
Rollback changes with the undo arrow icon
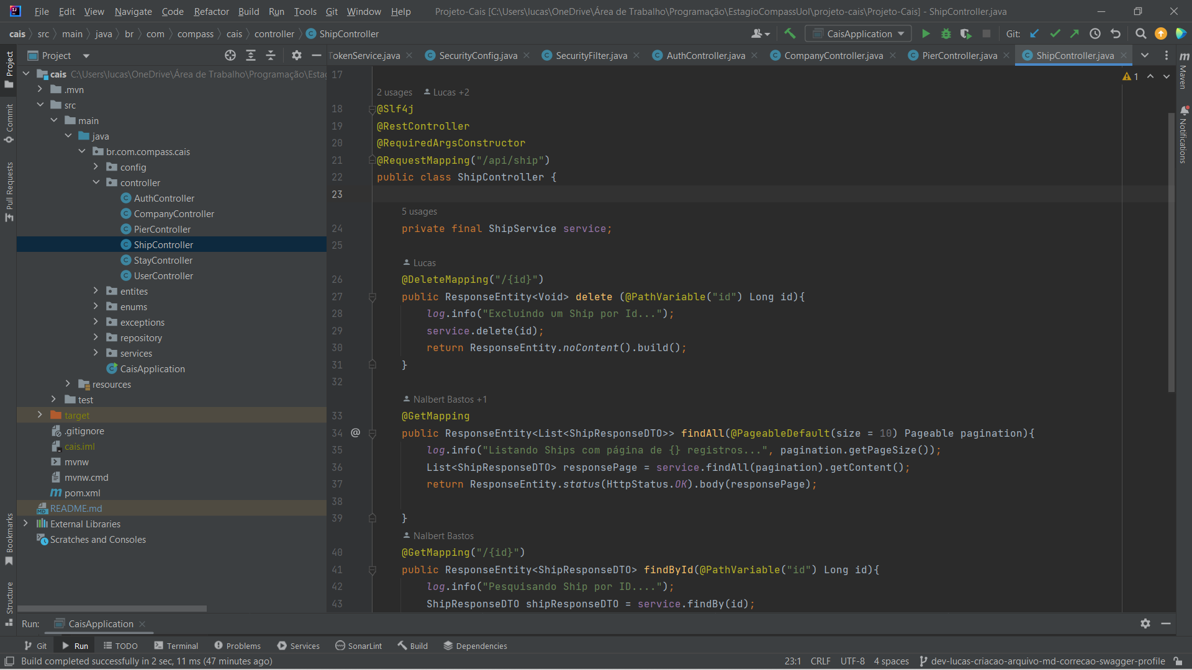point(1116,34)
